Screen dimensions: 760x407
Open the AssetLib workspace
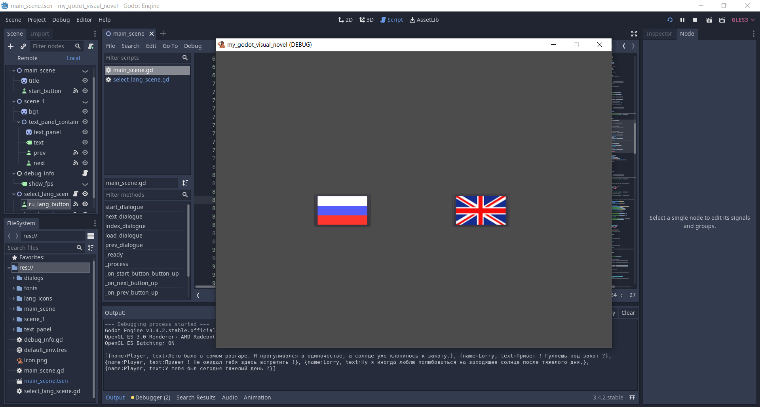click(424, 20)
